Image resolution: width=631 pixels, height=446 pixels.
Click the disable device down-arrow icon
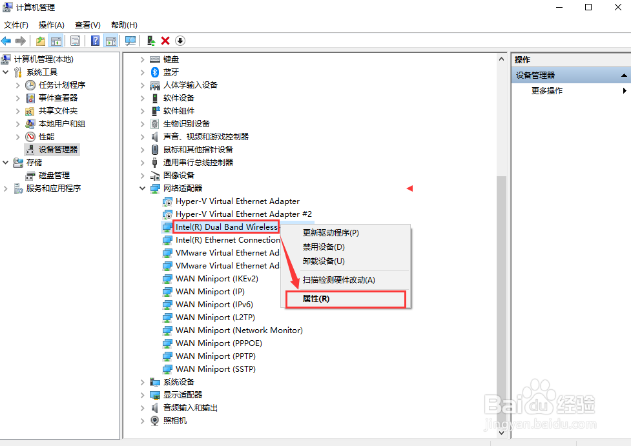(x=180, y=41)
